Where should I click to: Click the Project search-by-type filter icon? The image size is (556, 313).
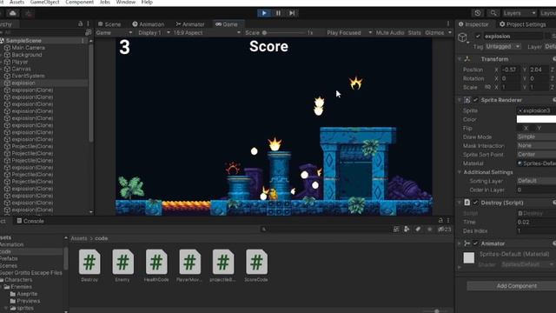click(x=396, y=230)
